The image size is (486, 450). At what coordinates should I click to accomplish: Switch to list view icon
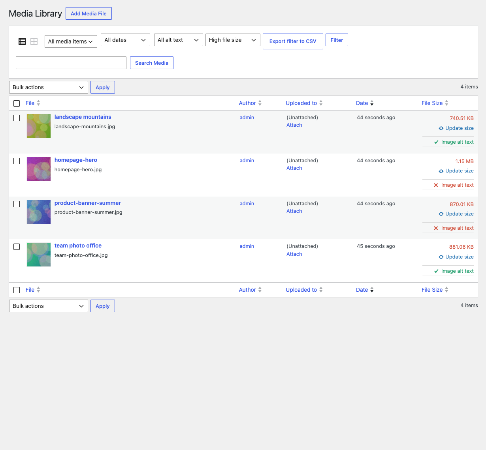pyautogui.click(x=22, y=41)
